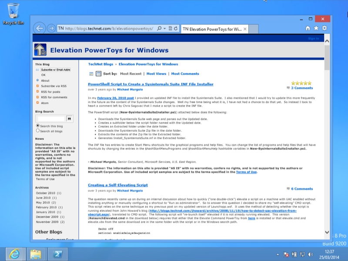Click the Elevation PowerToys for Windows heading
This screenshot has height=261, width=348.
pos(109,50)
